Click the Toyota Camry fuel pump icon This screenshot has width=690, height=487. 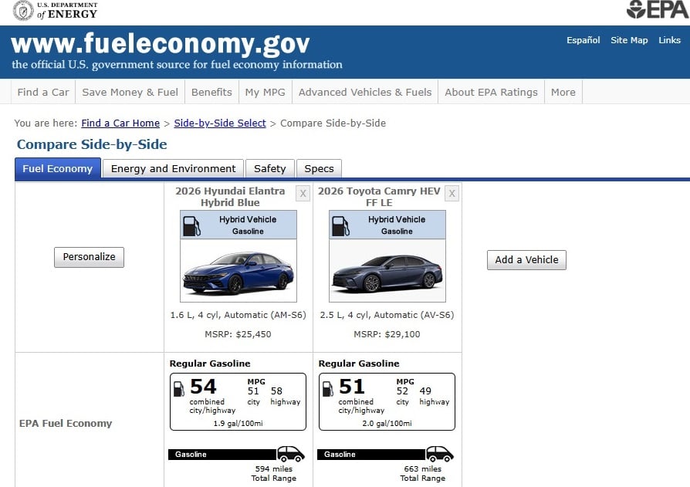click(340, 225)
